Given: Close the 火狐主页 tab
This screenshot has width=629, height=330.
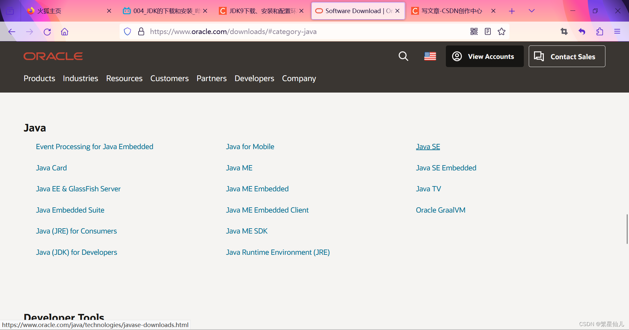Looking at the screenshot, I should coord(109,11).
